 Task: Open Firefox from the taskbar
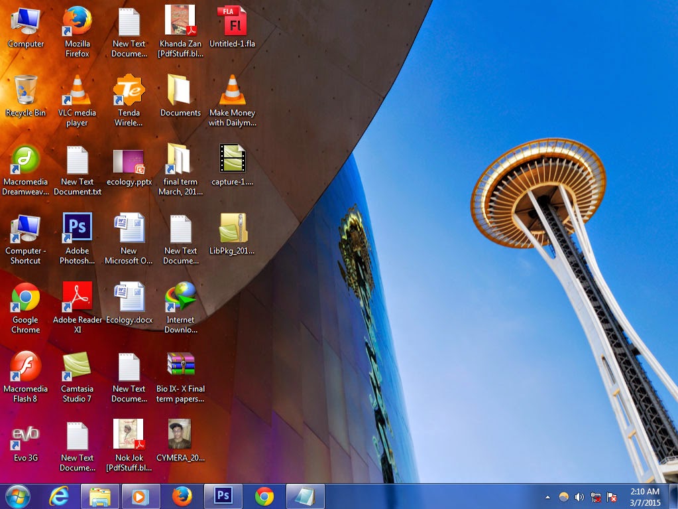182,496
